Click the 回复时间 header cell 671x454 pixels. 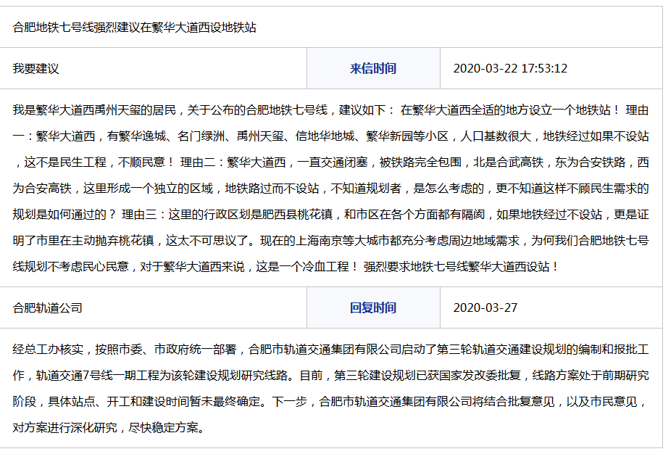(x=373, y=308)
